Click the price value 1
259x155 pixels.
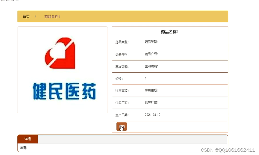146,78
